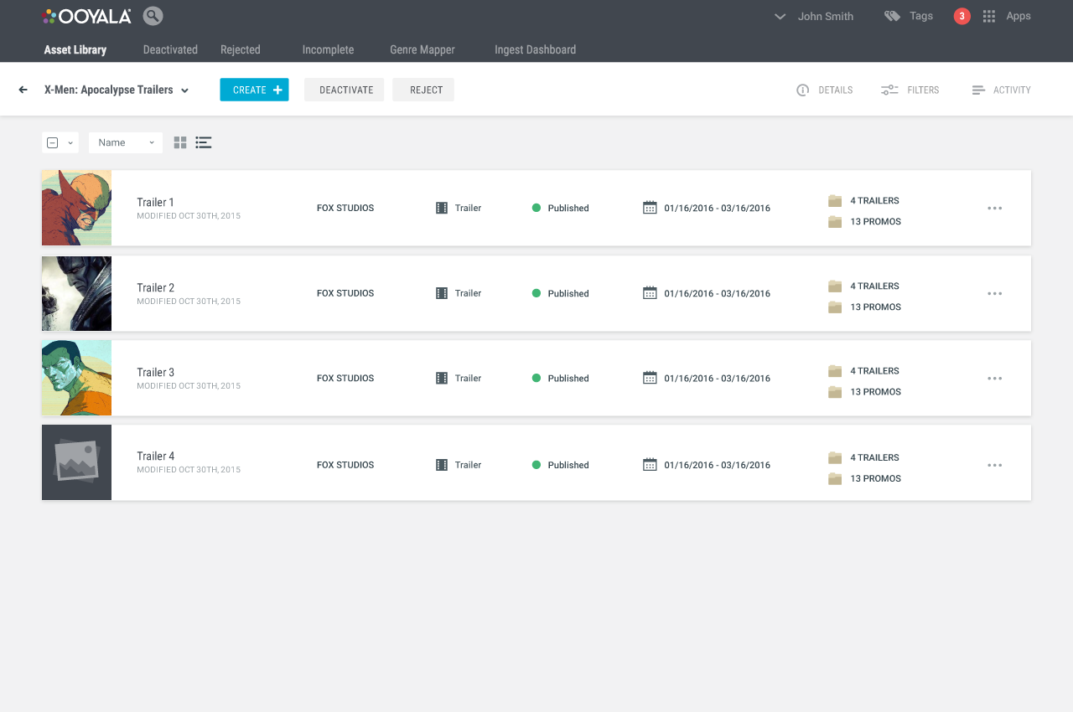
Task: Open more options for Trailer 3
Action: [x=995, y=379]
